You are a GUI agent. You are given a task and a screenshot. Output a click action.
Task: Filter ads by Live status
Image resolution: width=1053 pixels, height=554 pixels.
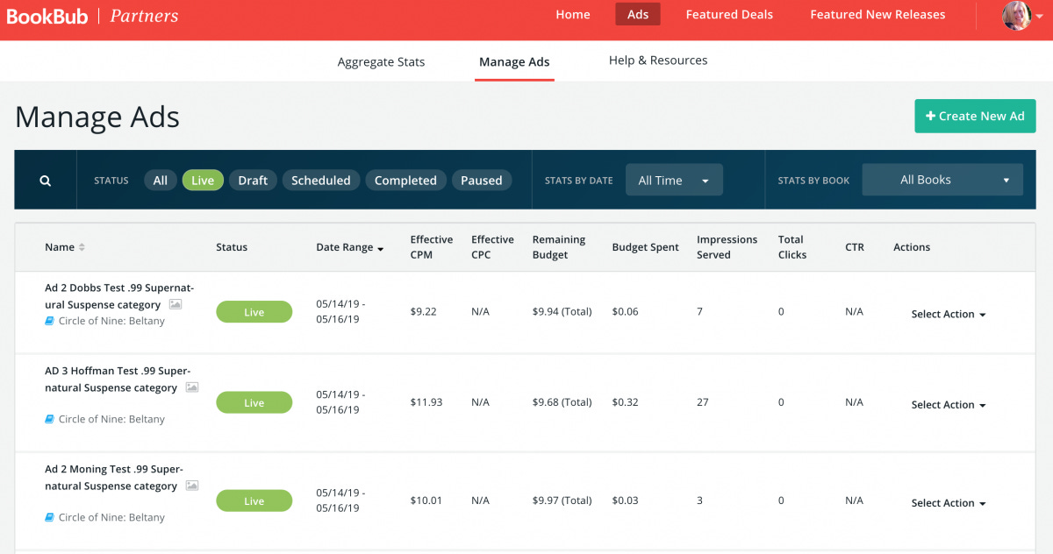203,181
